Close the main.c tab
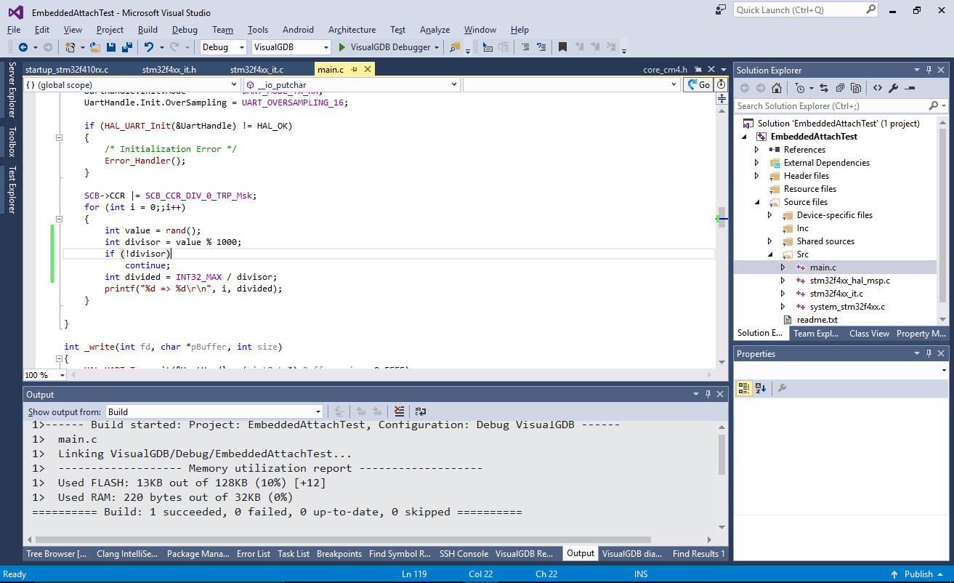 tap(367, 70)
